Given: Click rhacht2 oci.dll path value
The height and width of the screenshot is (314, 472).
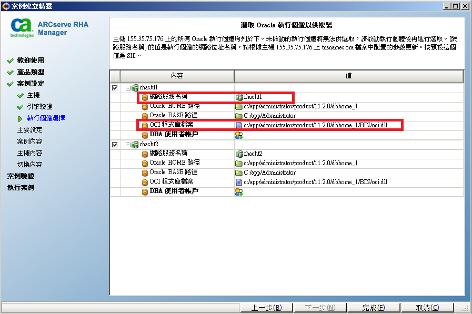Looking at the screenshot, I should pos(316,182).
